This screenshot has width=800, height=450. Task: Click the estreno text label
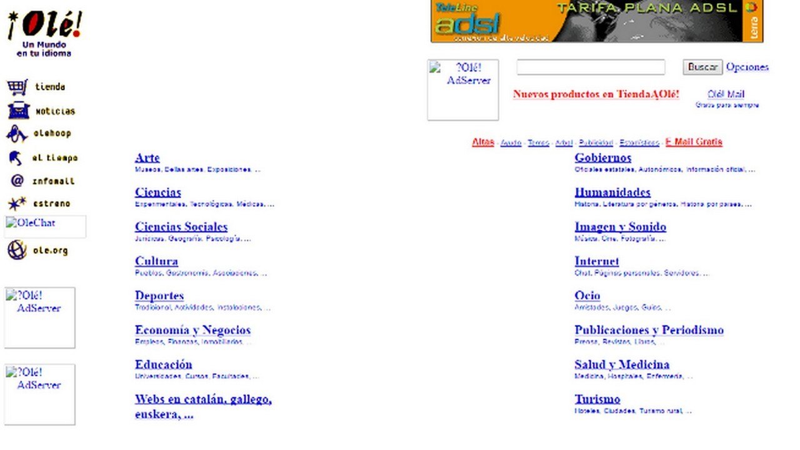(x=51, y=203)
